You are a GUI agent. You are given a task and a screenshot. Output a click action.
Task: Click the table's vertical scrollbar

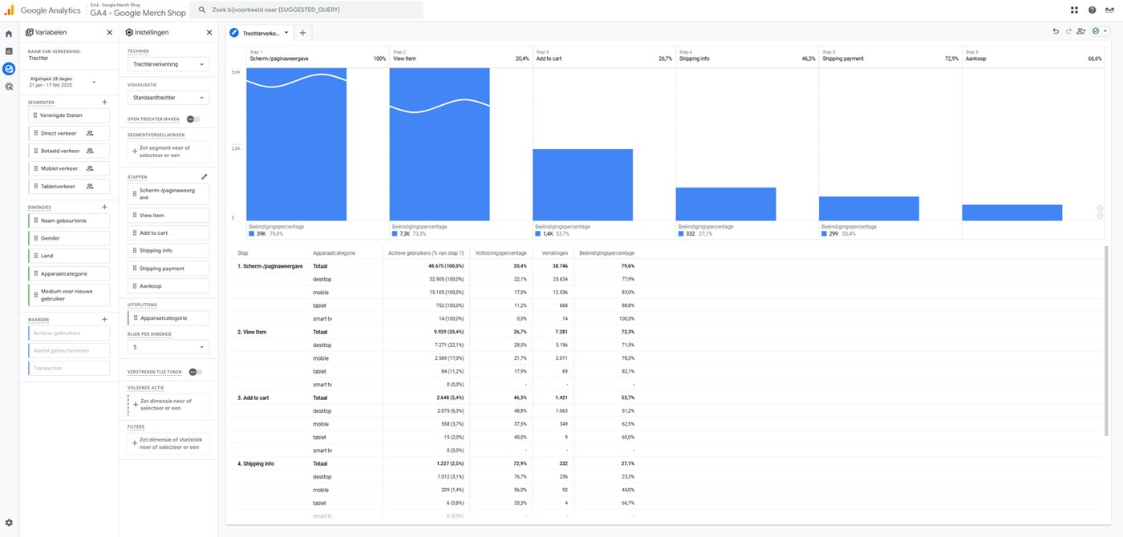(1107, 341)
